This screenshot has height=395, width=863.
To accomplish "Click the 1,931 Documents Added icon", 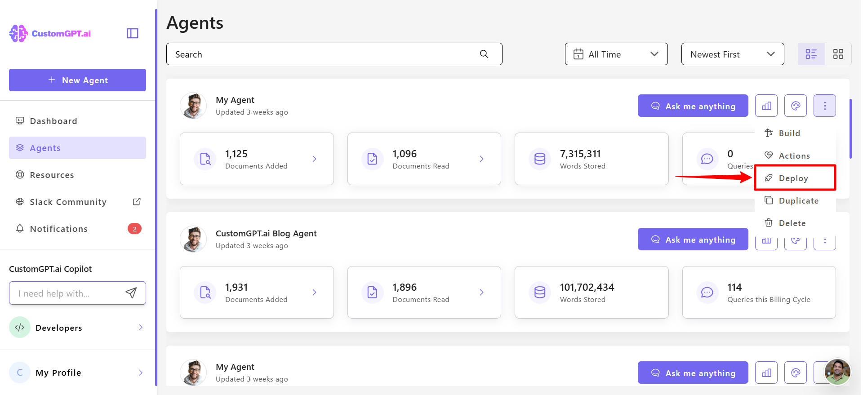I will (x=205, y=292).
